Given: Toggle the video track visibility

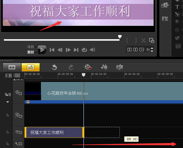Looking at the screenshot, I should 19,92.
